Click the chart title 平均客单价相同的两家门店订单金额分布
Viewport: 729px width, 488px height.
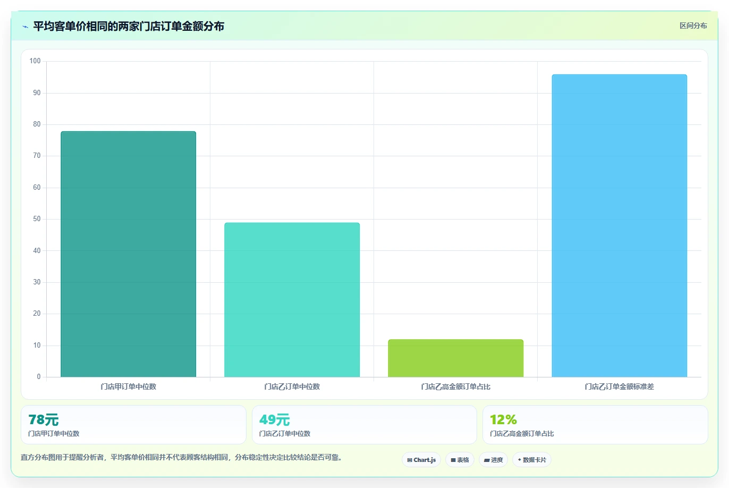coord(129,26)
